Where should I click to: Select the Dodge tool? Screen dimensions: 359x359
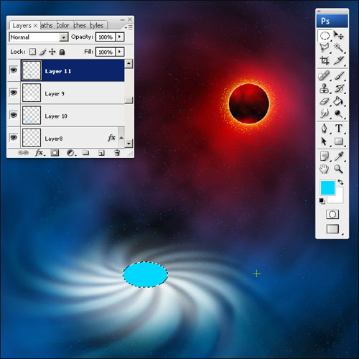click(x=339, y=113)
